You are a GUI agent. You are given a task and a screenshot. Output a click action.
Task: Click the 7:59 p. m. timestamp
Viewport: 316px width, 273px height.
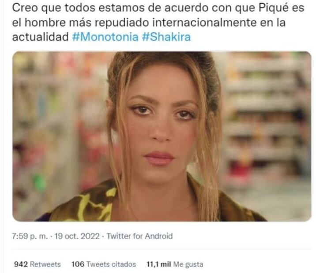tap(30, 236)
